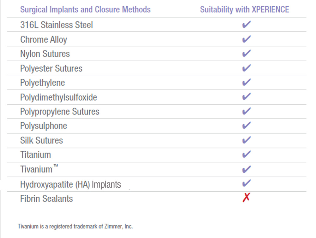The width and height of the screenshot is (316, 238).
Task: Click the Suitability with XPERIENCE column header
Action: 245,9
